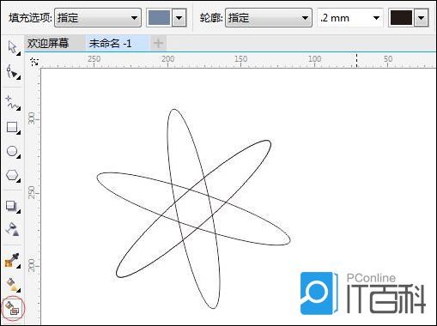Open the 填充选项 dropdown
The height and width of the screenshot is (326, 437).
98,18
